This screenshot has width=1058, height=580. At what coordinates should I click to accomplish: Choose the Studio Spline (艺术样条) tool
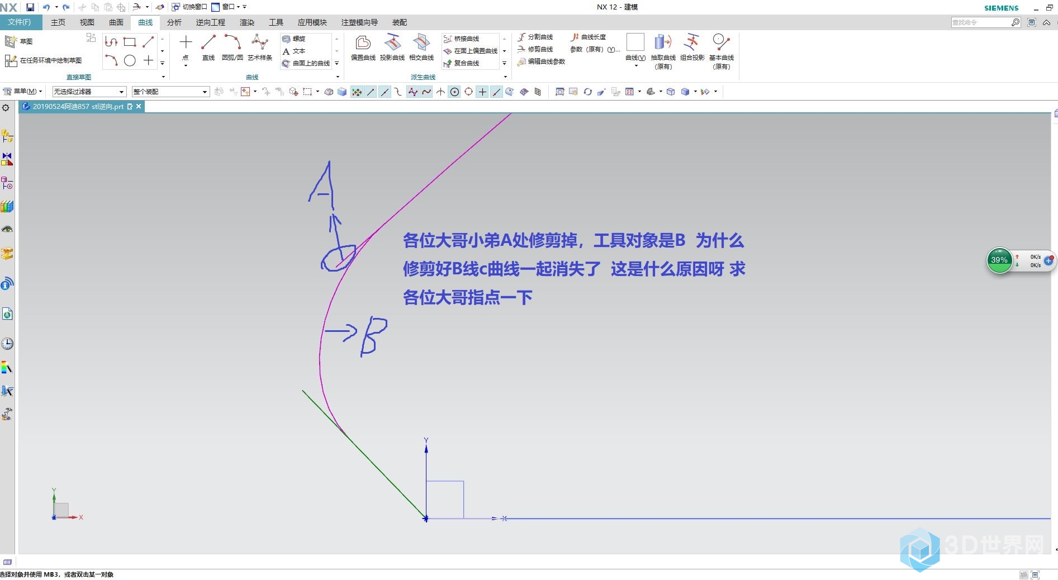click(260, 47)
